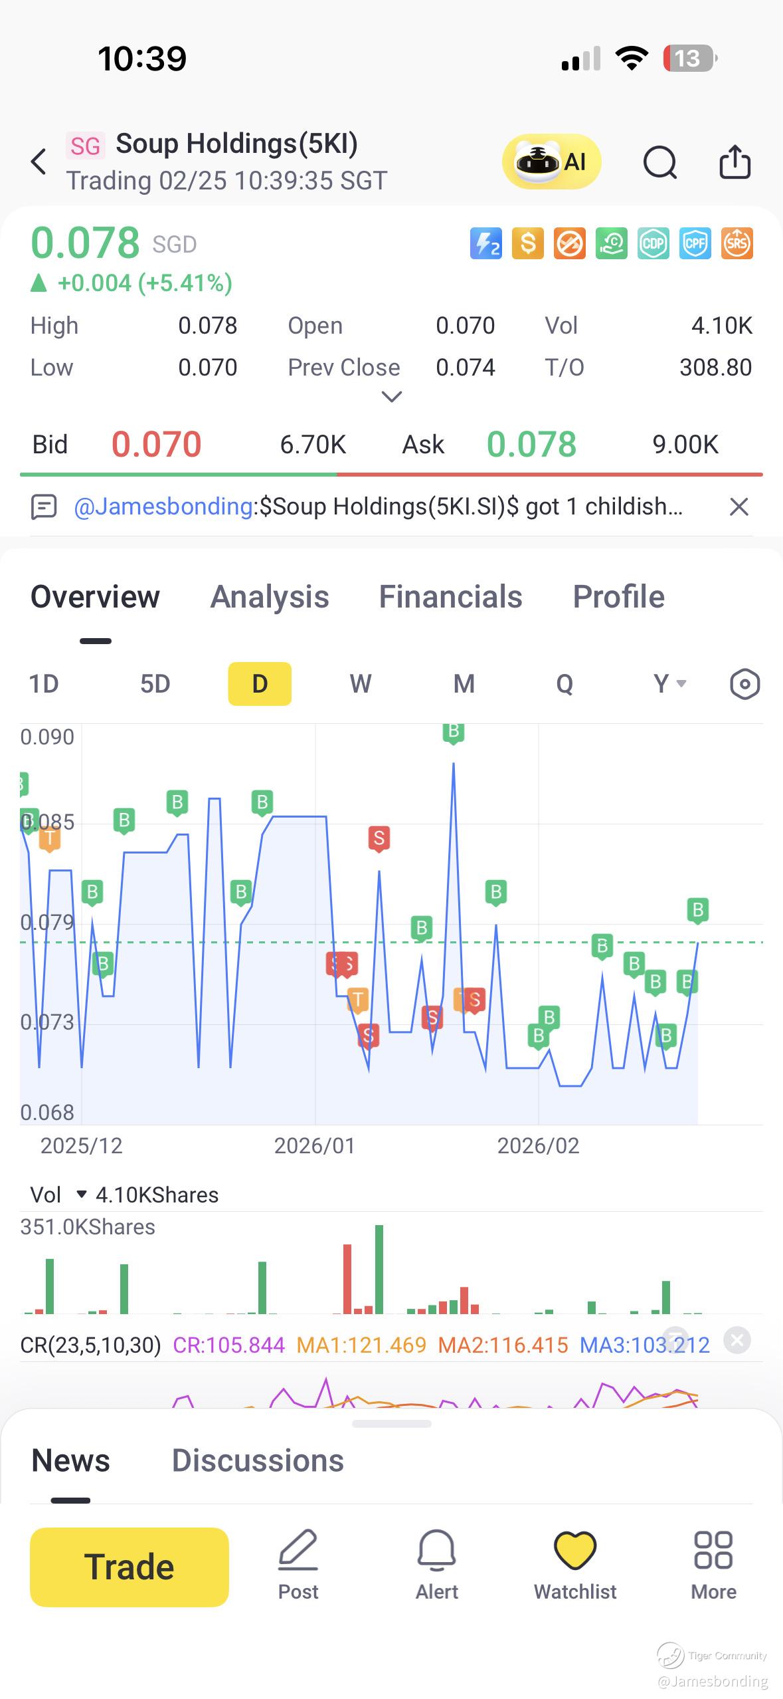Select the Q quarterly chart period
The image size is (783, 1699).
565,683
